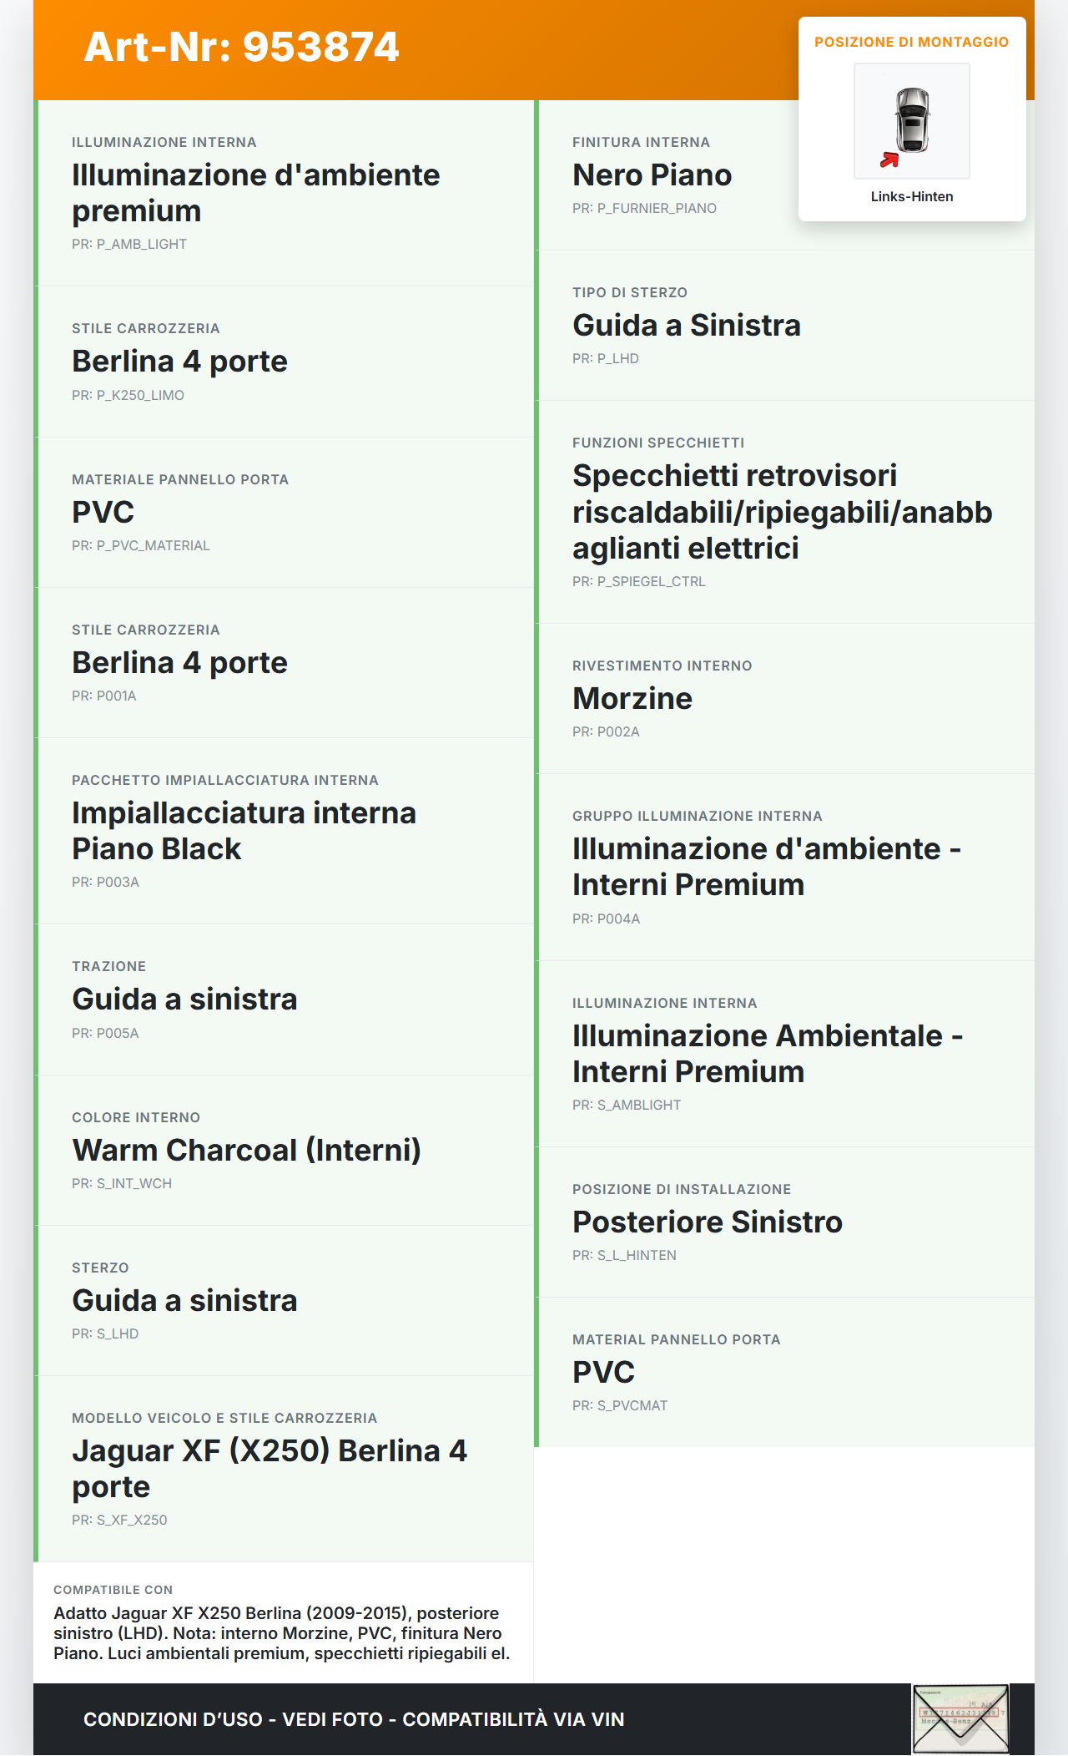Click PR code S_AMBLIGHT text
The width and height of the screenshot is (1068, 1756).
pos(627,1105)
